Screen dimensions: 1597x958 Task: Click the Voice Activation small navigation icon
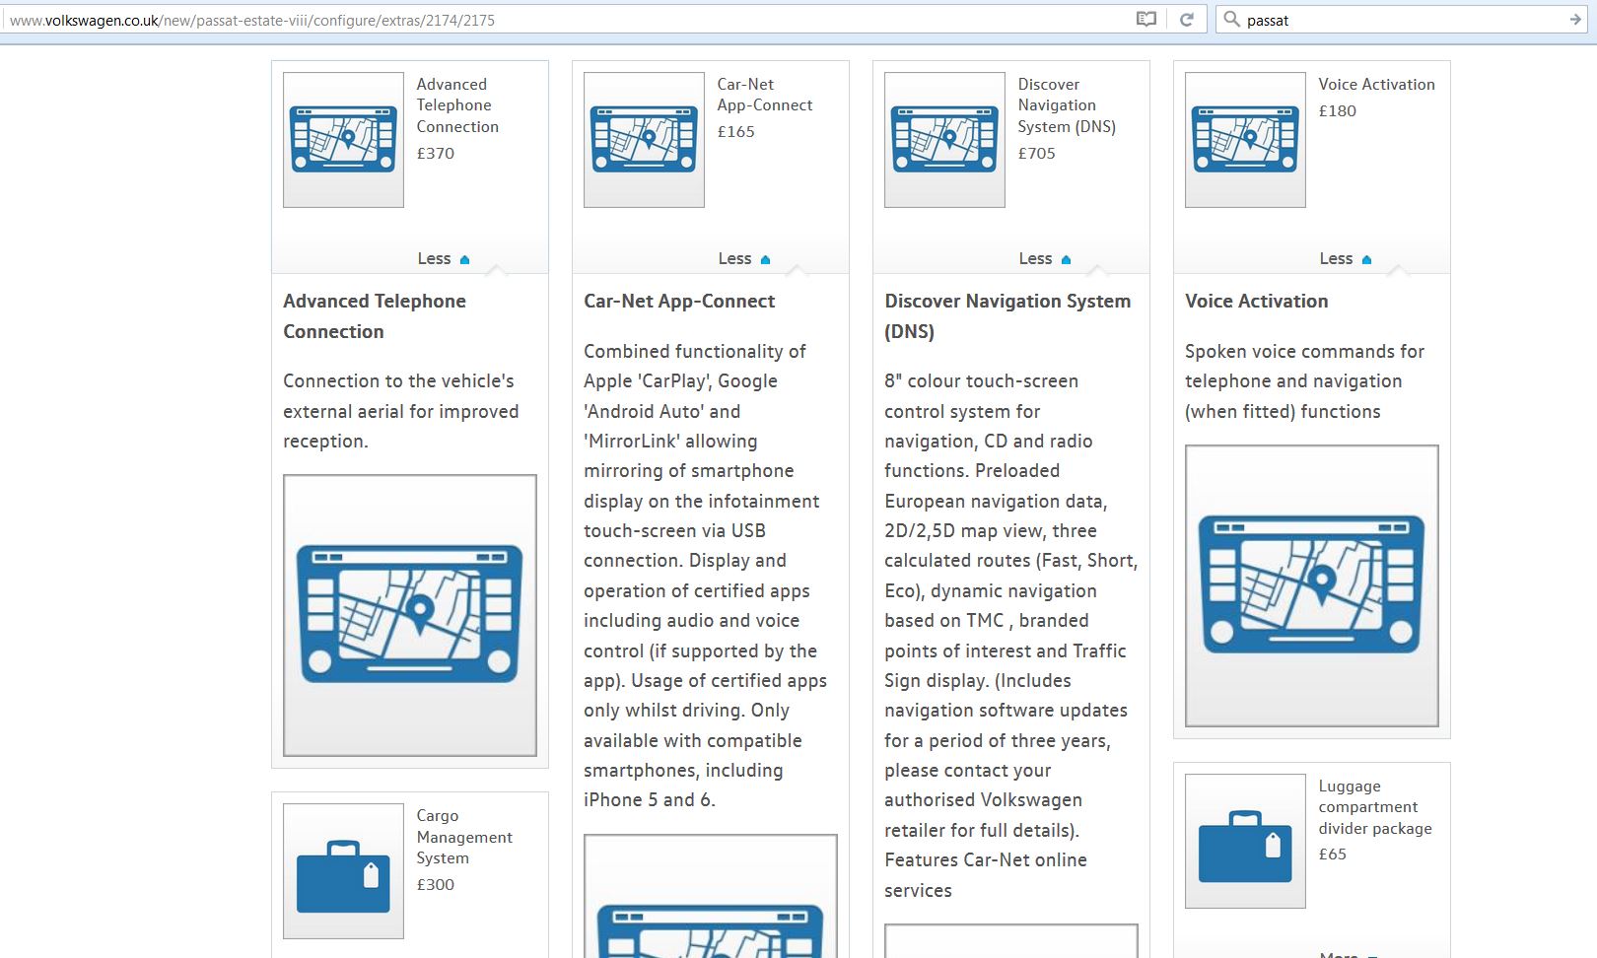[x=1245, y=140]
